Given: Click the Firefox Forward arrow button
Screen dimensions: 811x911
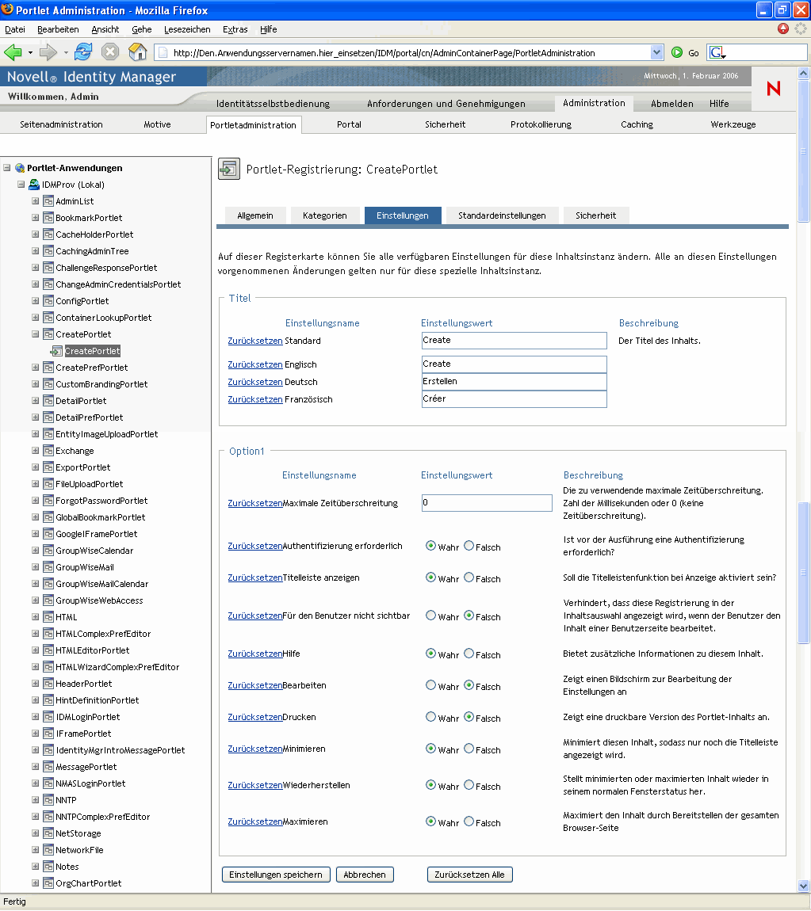Looking at the screenshot, I should click(x=48, y=52).
